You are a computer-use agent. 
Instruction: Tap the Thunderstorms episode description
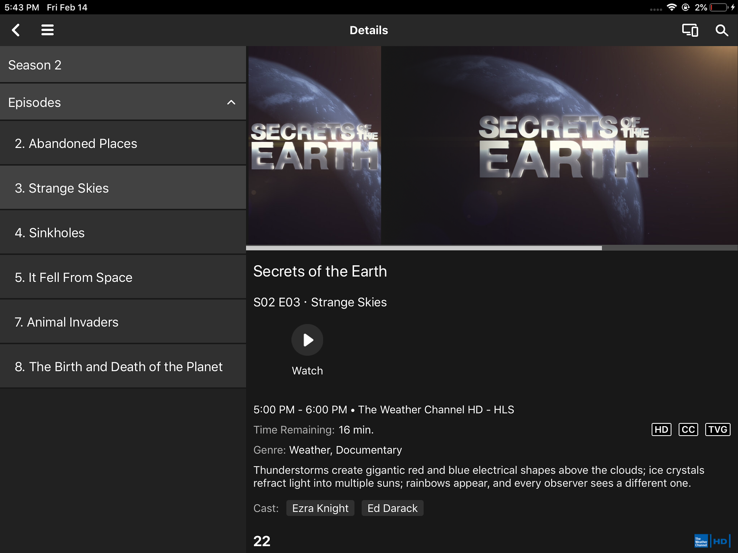[479, 477]
